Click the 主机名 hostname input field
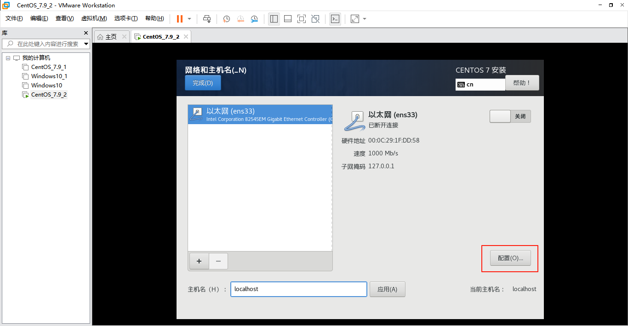The height and width of the screenshot is (326, 628). coord(299,289)
